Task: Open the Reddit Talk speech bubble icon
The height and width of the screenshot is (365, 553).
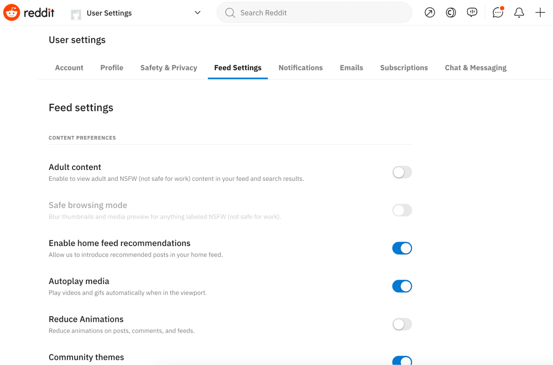Action: [472, 13]
